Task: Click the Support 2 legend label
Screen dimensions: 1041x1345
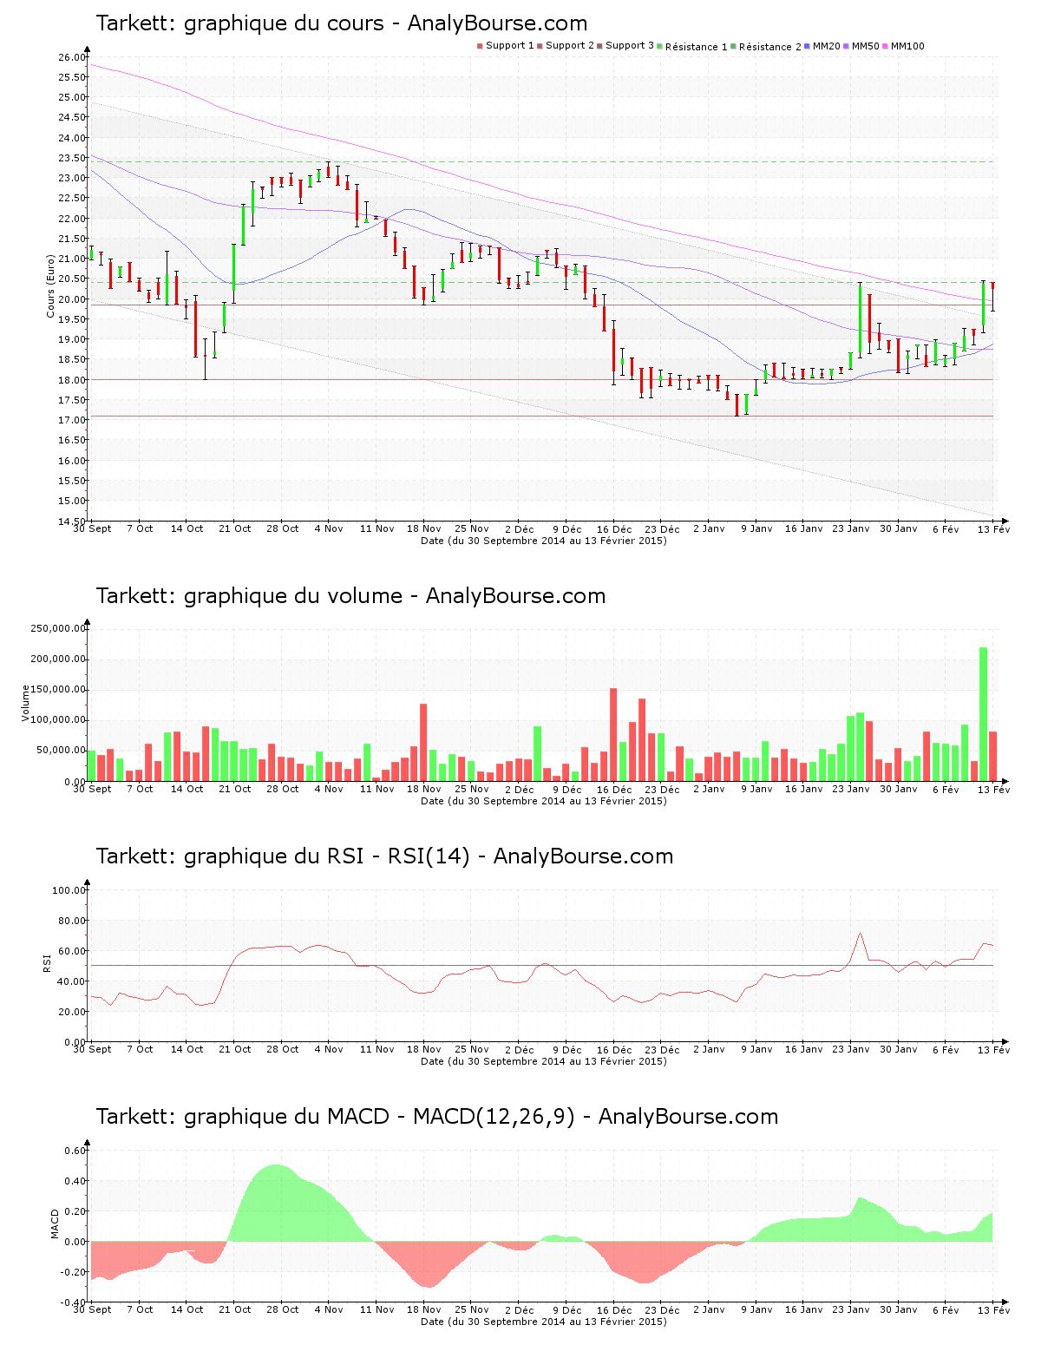Action: (x=570, y=46)
